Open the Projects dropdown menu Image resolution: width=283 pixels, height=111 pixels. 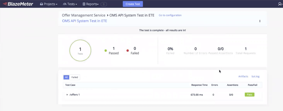point(49,4)
